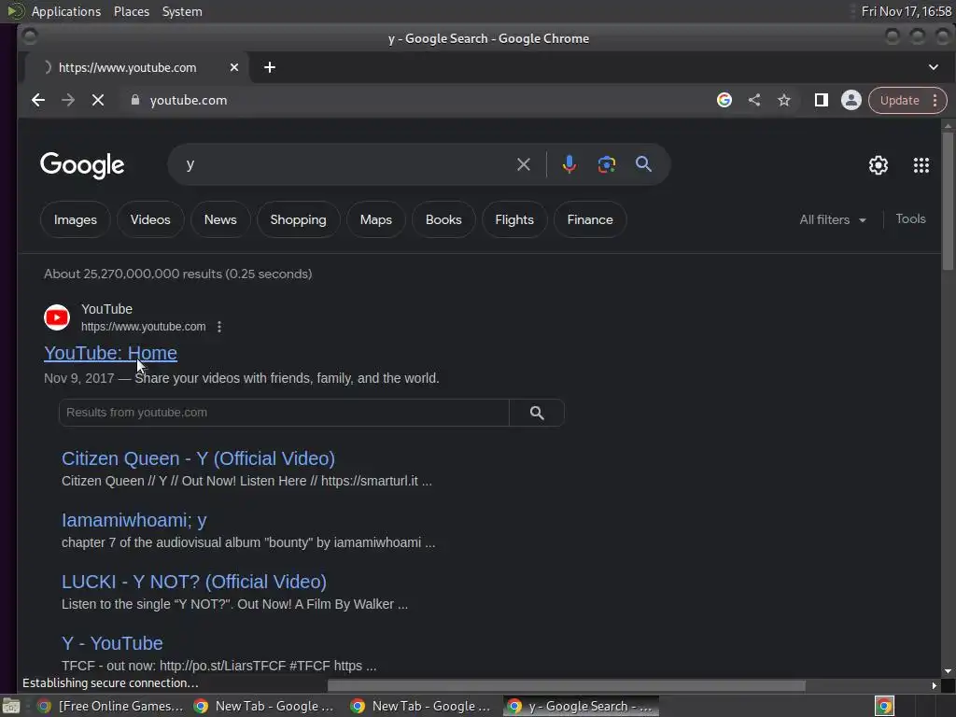Share this page icon

click(x=754, y=100)
